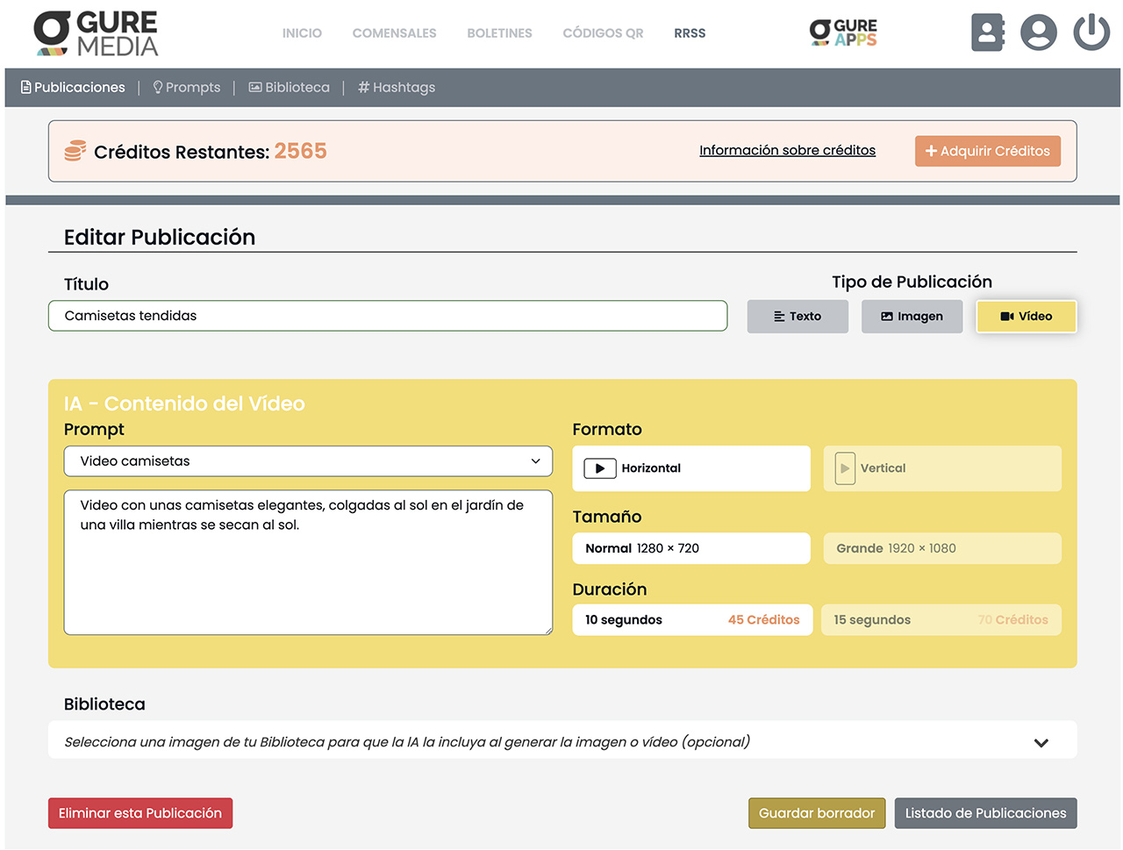Image resolution: width=1123 pixels, height=850 pixels.
Task: Open the user profile icon
Action: 1039,32
